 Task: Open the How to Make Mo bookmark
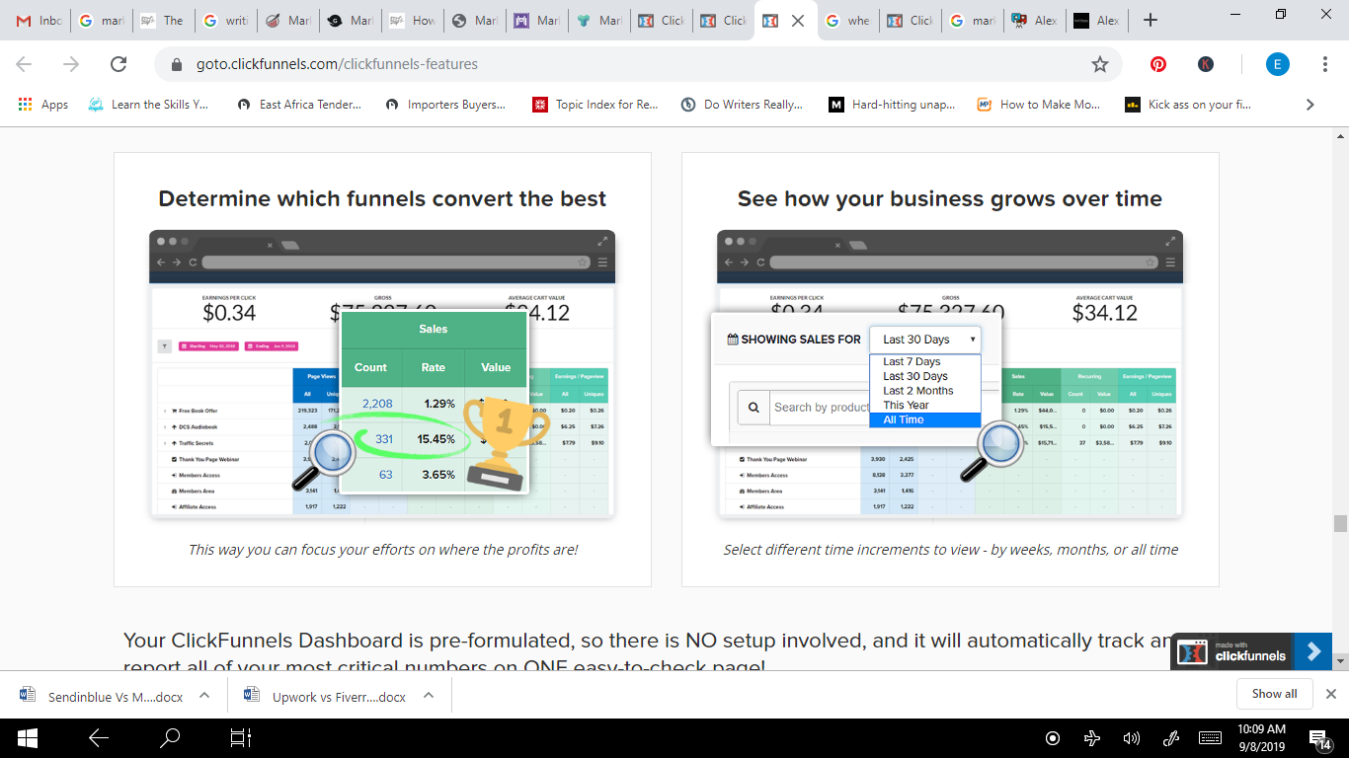point(1038,104)
